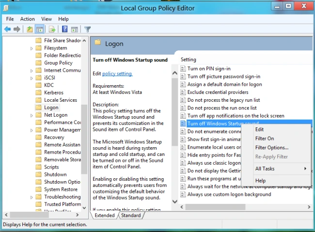This screenshot has height=232, width=315.
Task: Click the Up one level folder icon
Action: [30, 30]
